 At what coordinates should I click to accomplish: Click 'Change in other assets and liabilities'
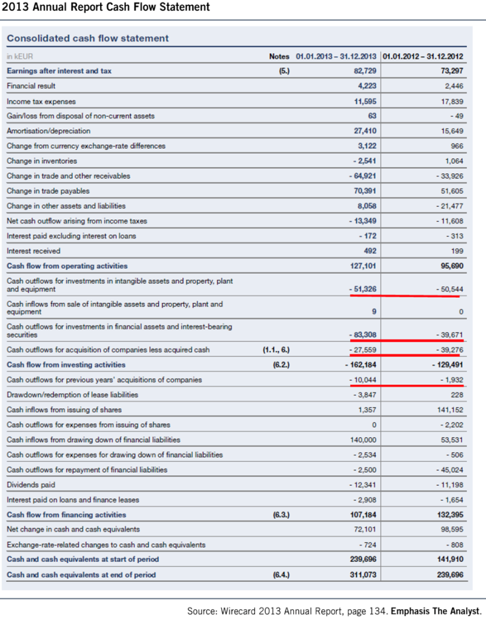point(66,206)
